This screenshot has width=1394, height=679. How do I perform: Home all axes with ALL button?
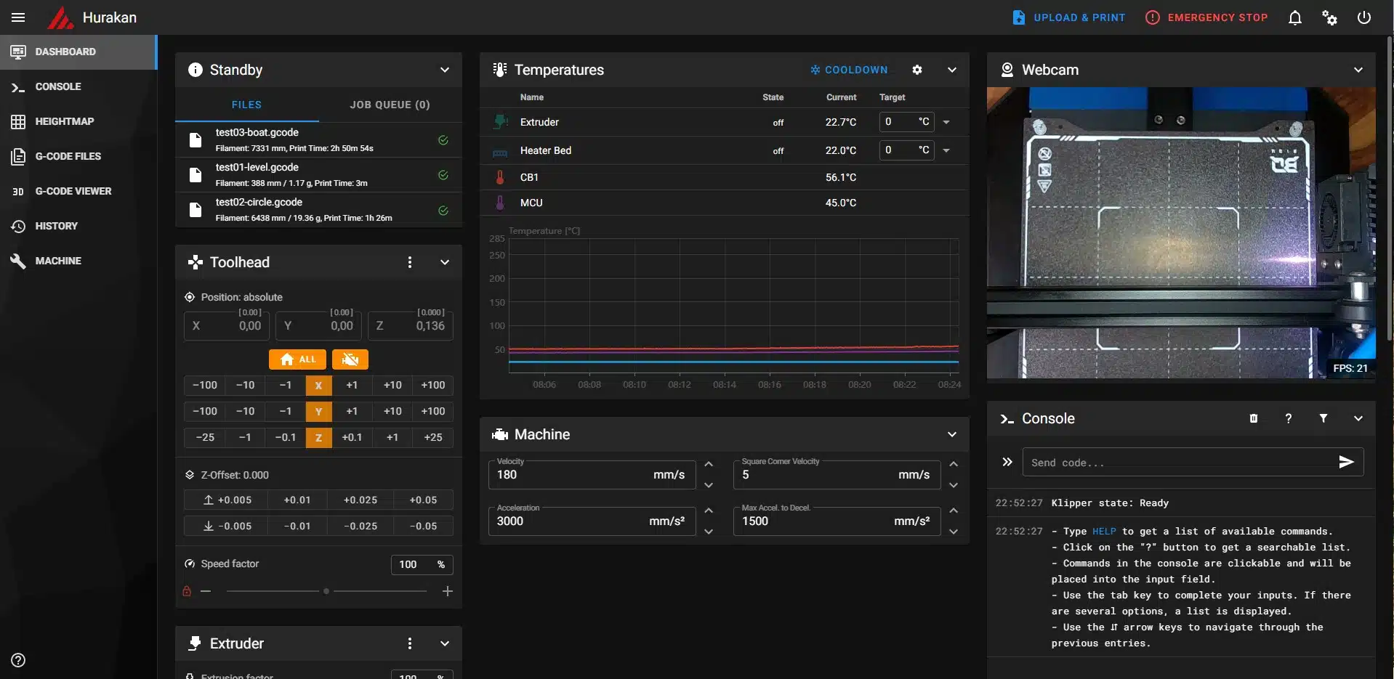pyautogui.click(x=298, y=359)
